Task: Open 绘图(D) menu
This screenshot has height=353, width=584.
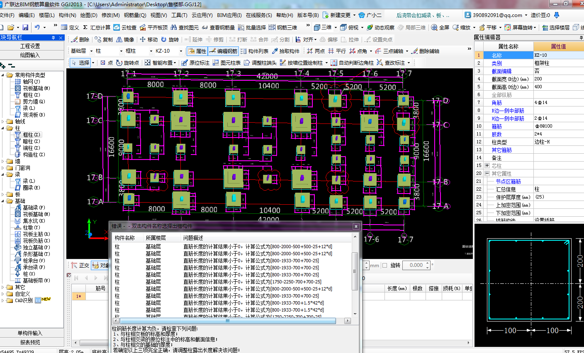Action: [89, 15]
